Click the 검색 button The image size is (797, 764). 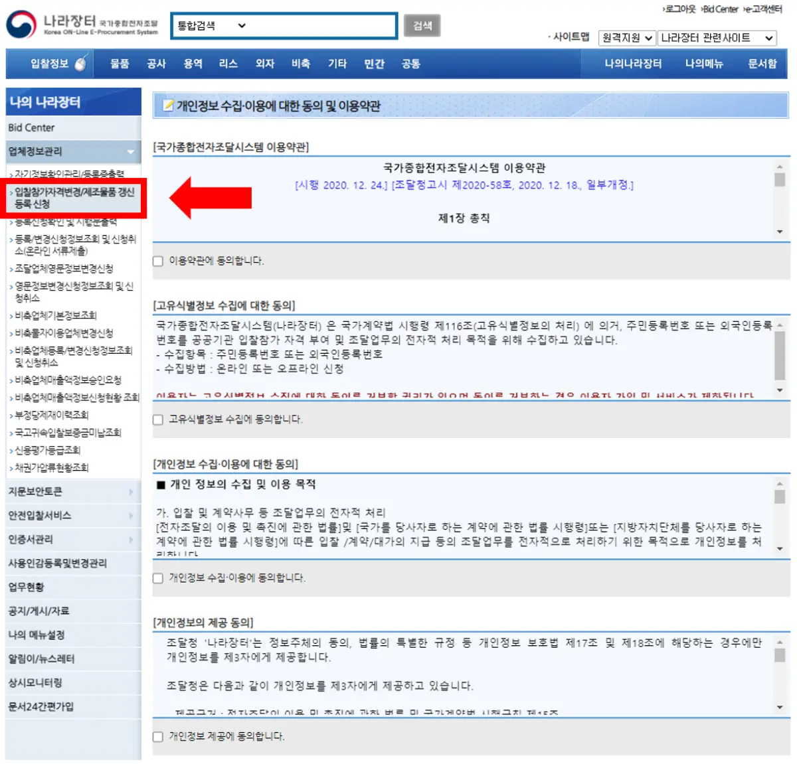422,26
